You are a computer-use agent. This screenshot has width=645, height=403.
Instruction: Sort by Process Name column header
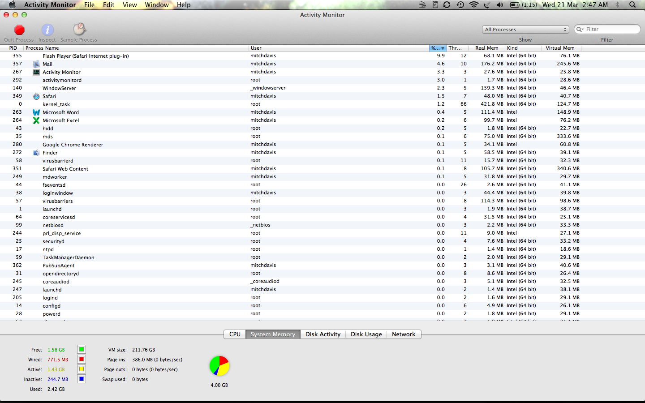(136, 48)
